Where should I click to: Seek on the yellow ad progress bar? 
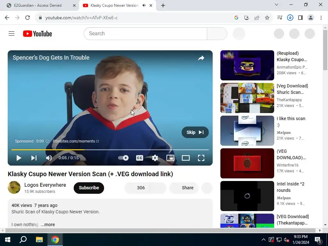point(110,150)
